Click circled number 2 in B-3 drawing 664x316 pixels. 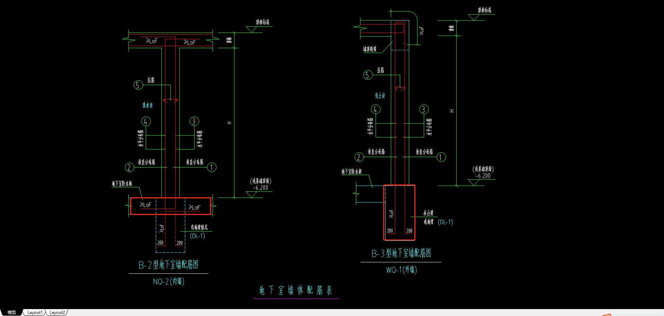click(x=359, y=157)
